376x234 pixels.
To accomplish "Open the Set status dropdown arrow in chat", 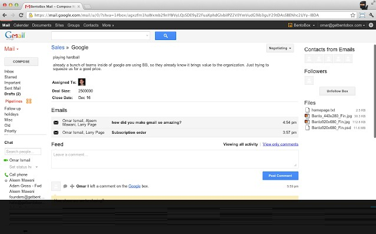I will [37, 167].
